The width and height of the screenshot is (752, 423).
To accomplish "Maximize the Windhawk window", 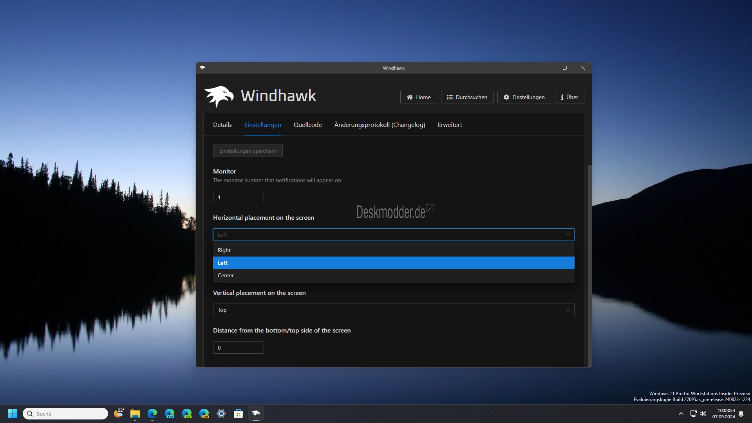I will [564, 68].
